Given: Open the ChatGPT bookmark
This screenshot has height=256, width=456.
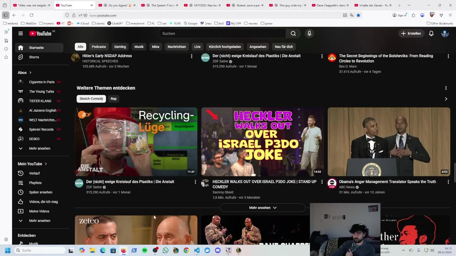Looking at the screenshot, I should [x=115, y=23].
